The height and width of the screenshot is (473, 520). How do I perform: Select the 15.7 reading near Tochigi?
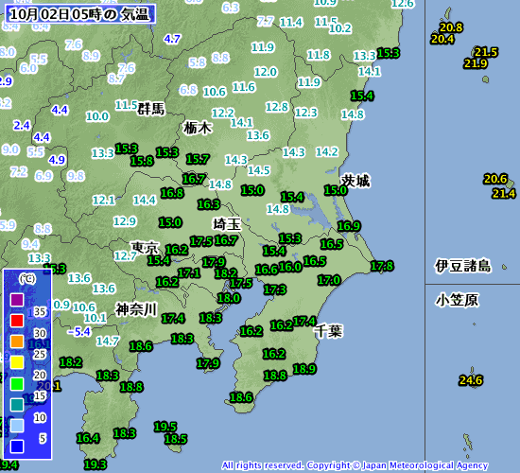point(198,159)
